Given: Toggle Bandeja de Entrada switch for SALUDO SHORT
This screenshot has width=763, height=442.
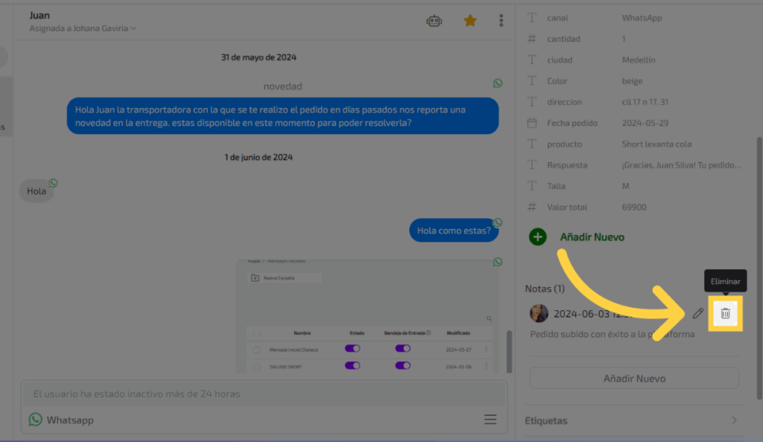Looking at the screenshot, I should point(403,365).
